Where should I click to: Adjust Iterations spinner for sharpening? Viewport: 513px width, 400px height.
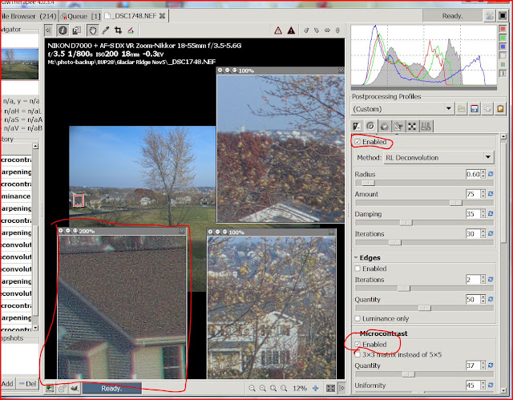[x=483, y=233]
